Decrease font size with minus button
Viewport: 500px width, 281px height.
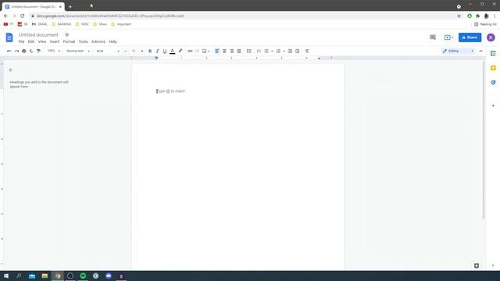(125, 51)
